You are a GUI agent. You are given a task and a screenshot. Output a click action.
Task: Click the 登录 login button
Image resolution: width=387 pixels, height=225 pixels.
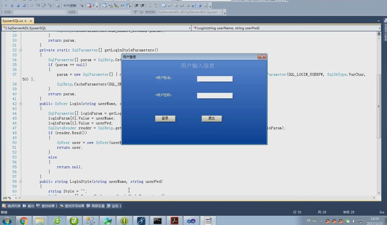point(165,118)
